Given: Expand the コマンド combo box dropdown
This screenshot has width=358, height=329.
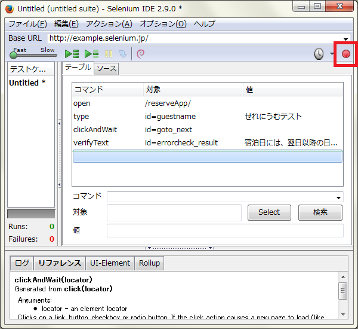Looking at the screenshot, I should (x=338, y=198).
